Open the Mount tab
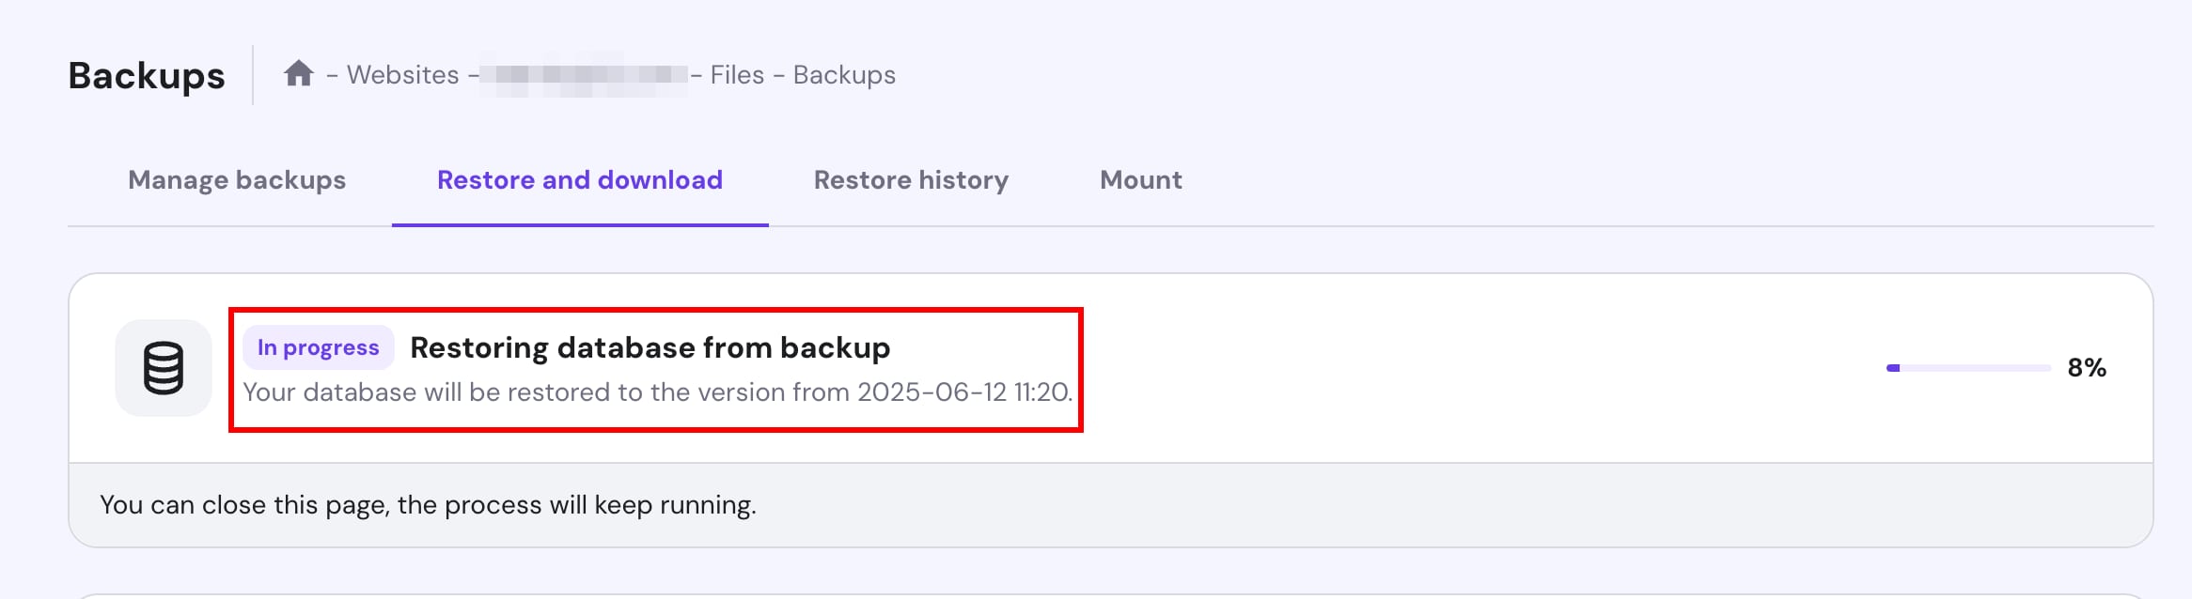2192x599 pixels. coord(1140,180)
